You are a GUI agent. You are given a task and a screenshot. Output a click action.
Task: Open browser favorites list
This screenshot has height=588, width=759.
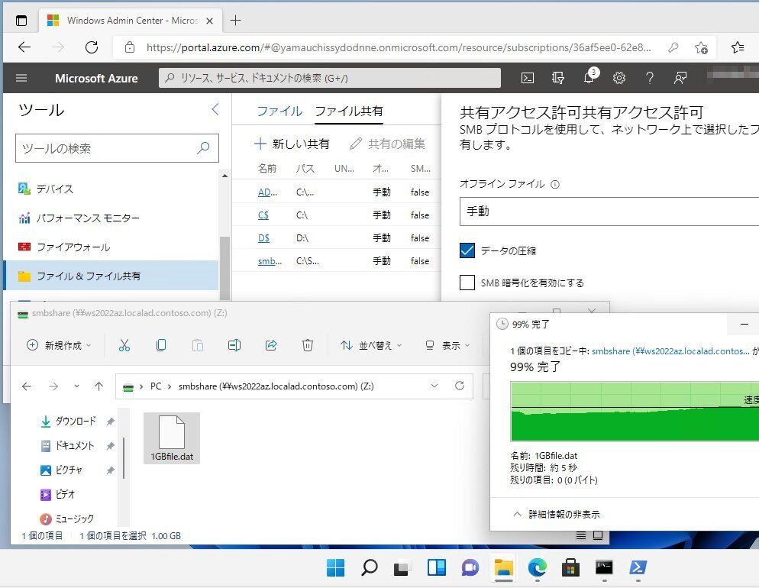(737, 47)
